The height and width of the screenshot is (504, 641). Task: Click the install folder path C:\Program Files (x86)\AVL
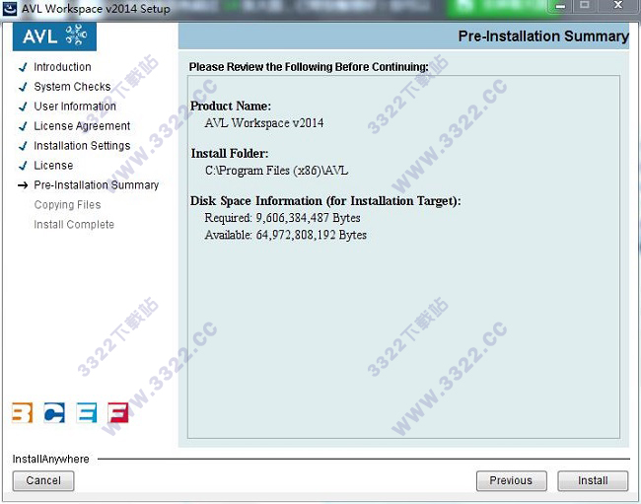pyautogui.click(x=277, y=171)
